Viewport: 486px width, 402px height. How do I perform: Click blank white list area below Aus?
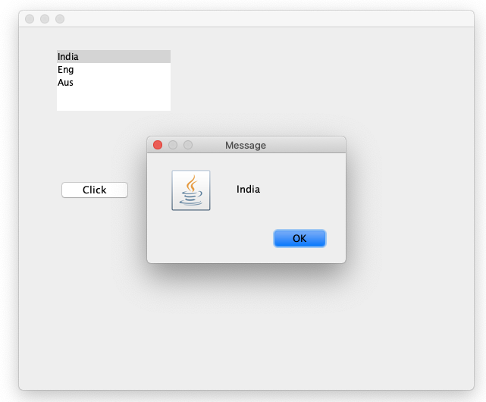tap(114, 99)
